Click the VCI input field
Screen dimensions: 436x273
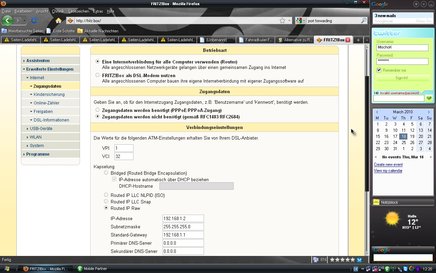124,156
